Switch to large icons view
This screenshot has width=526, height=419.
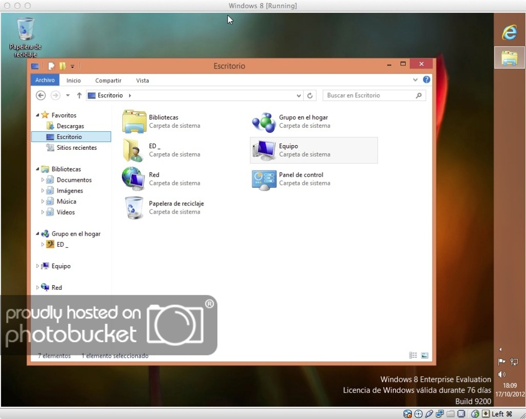coord(425,355)
